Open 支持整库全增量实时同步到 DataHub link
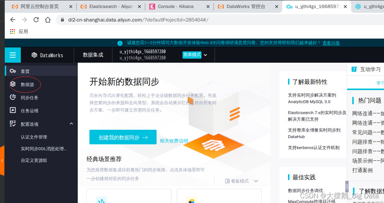 314,133
